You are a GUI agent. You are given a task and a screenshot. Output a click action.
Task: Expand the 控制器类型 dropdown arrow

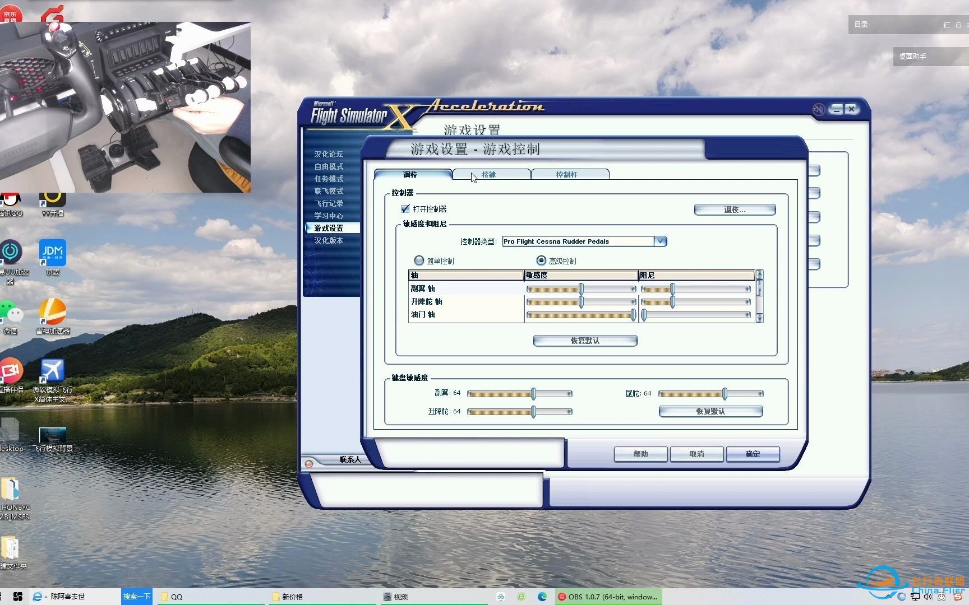pyautogui.click(x=660, y=241)
